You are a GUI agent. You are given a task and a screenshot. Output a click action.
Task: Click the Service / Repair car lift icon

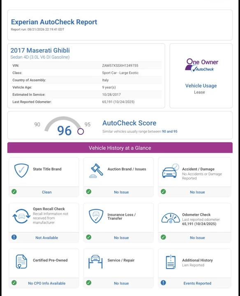[x=95, y=261]
